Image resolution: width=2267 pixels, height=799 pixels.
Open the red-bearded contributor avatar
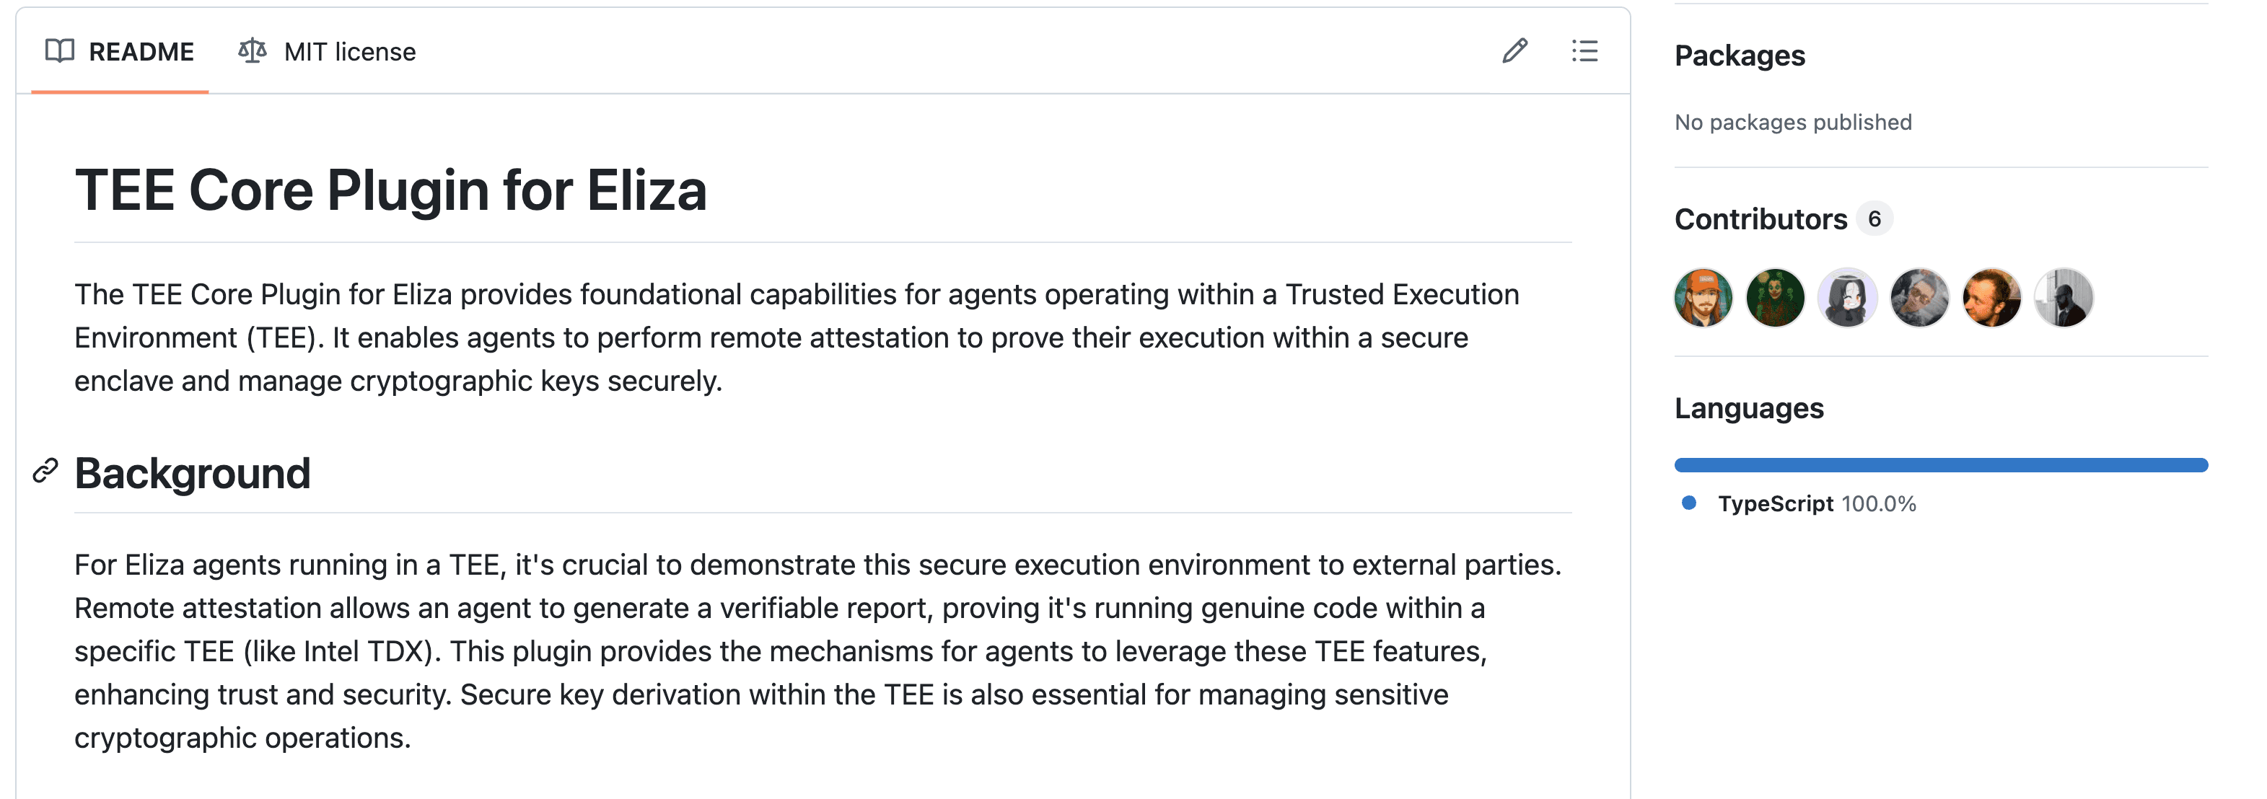1991,297
